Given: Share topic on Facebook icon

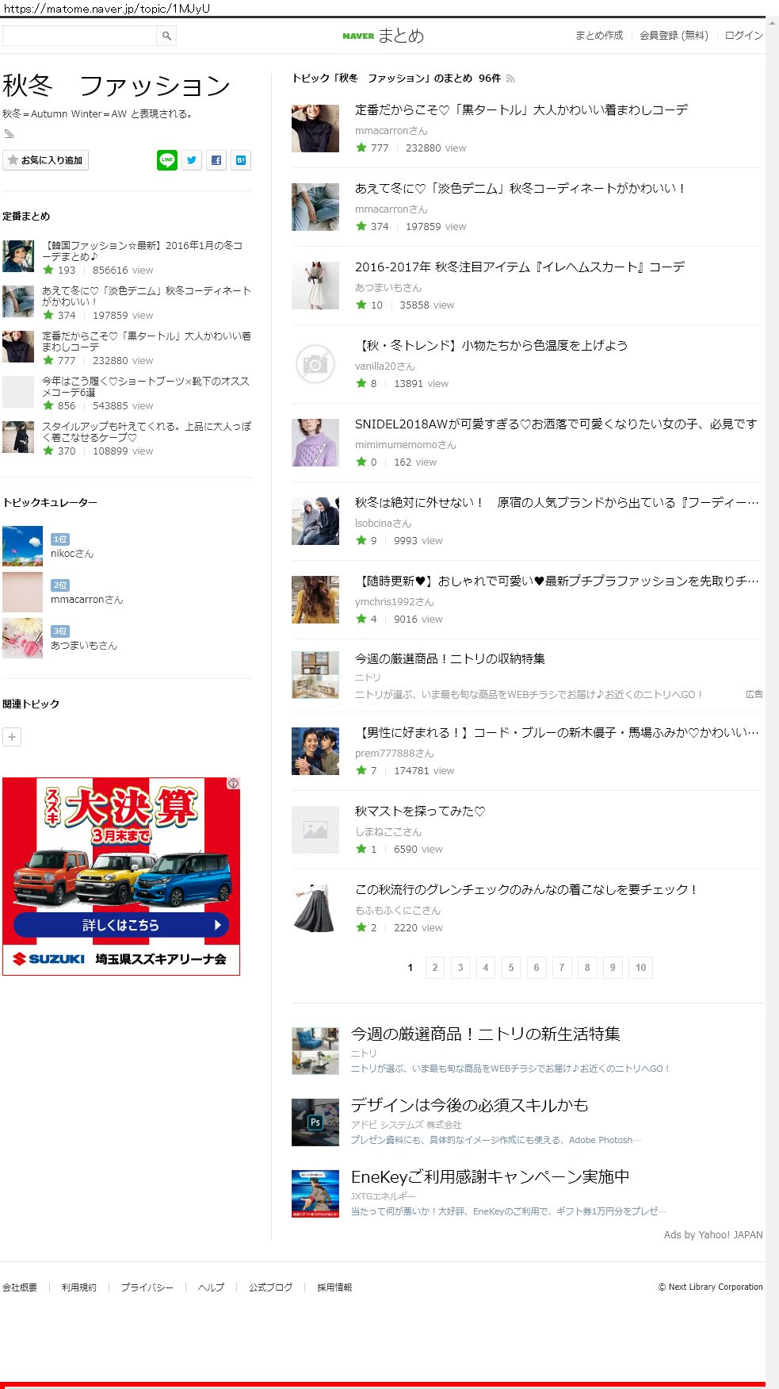Looking at the screenshot, I should pyautogui.click(x=216, y=160).
